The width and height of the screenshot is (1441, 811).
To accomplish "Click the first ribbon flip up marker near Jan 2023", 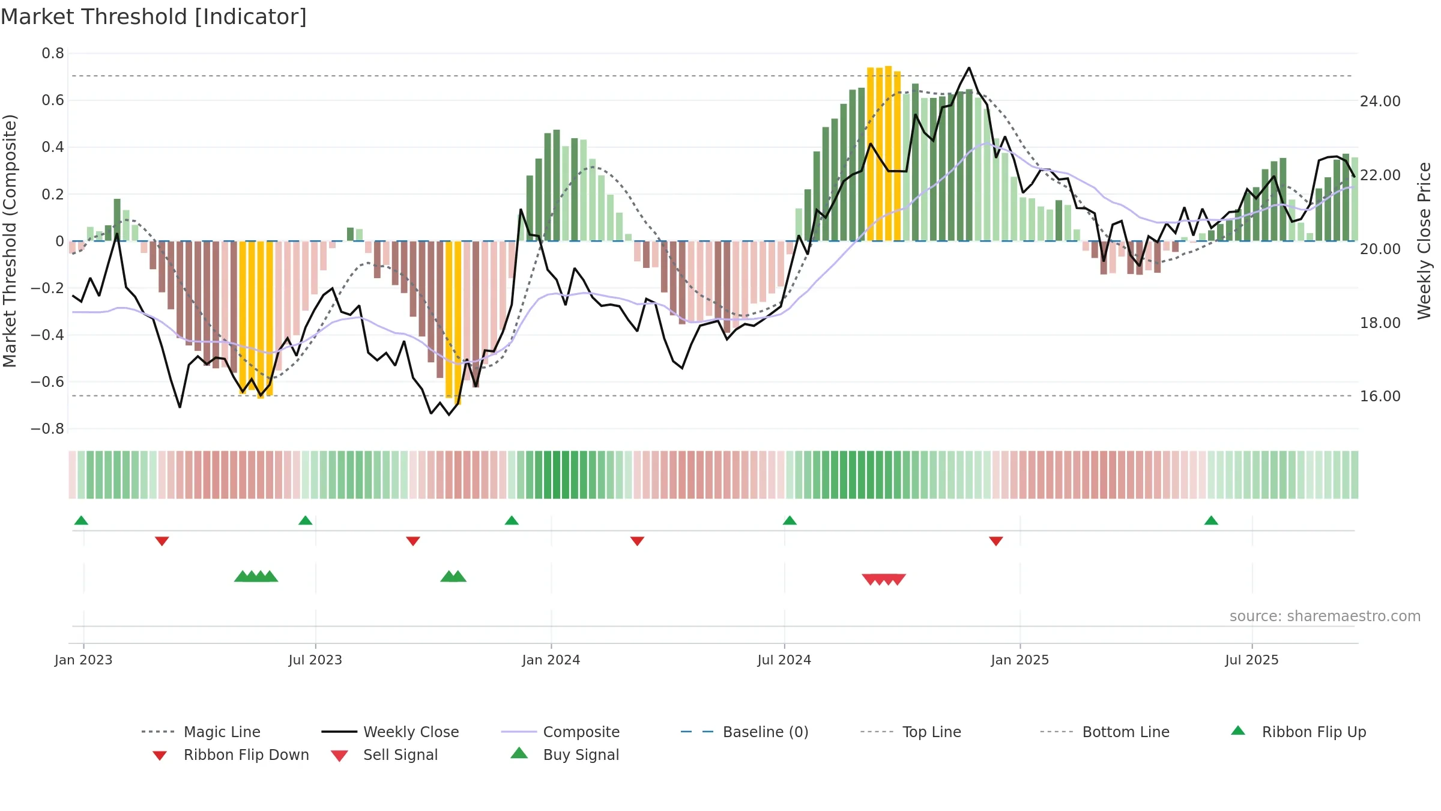I will pos(81,520).
